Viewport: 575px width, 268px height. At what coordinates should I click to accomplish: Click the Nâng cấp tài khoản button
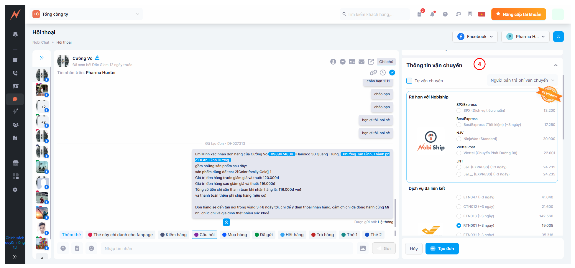click(518, 14)
